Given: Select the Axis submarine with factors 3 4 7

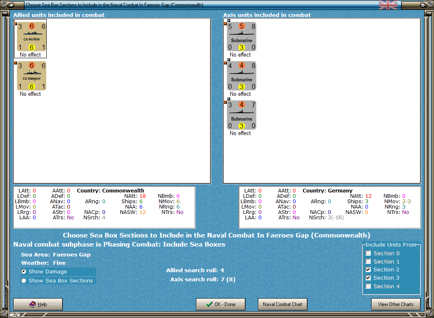Looking at the screenshot, I should pyautogui.click(x=241, y=115).
